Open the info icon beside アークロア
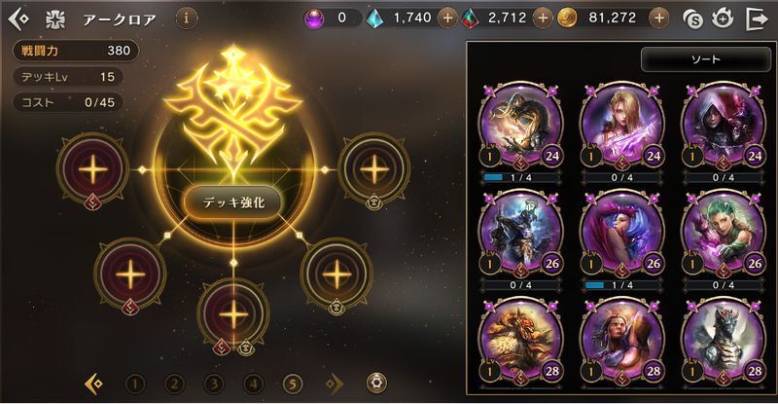 coord(187,18)
